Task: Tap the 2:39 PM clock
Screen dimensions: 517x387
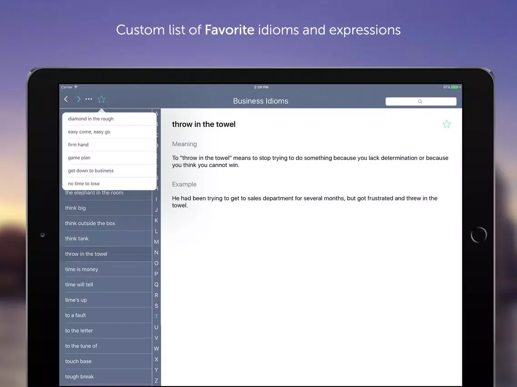Action: [x=261, y=87]
